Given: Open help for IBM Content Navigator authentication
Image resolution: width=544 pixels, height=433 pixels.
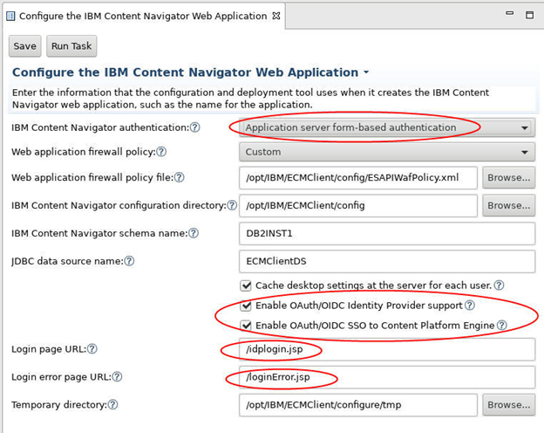Looking at the screenshot, I should (x=195, y=127).
